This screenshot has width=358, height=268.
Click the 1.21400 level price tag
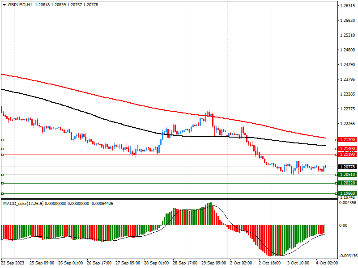347,148
